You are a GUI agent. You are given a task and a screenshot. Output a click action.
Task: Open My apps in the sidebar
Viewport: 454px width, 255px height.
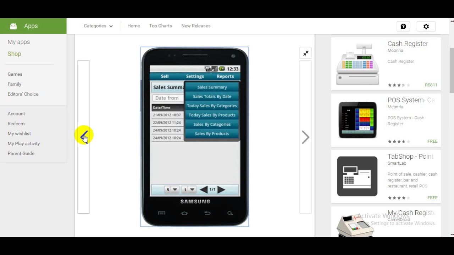(19, 42)
